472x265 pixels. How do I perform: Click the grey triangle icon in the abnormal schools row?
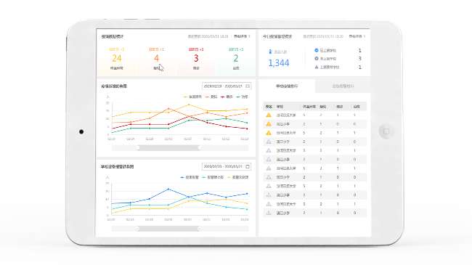[317, 67]
